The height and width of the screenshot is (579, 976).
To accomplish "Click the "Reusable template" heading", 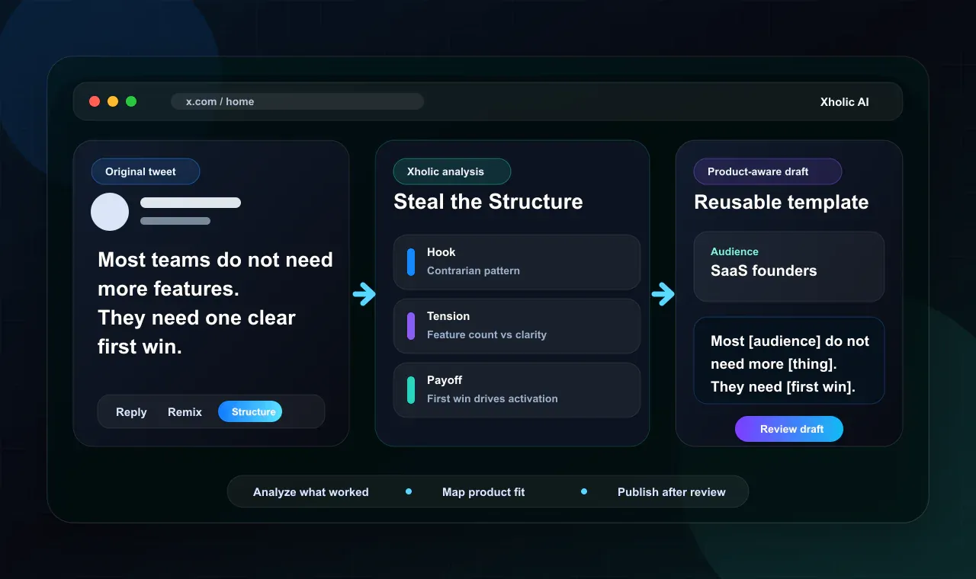I will tap(782, 203).
